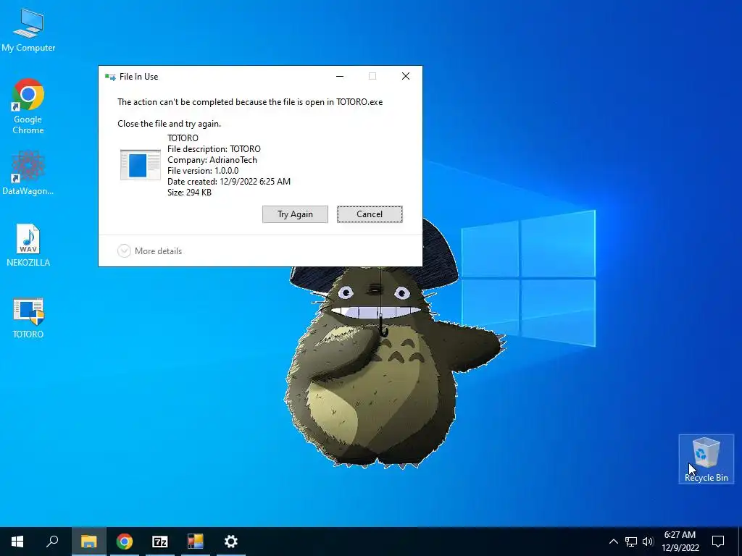
Task: Select the DataWagon desktop shortcut
Action: [x=28, y=172]
